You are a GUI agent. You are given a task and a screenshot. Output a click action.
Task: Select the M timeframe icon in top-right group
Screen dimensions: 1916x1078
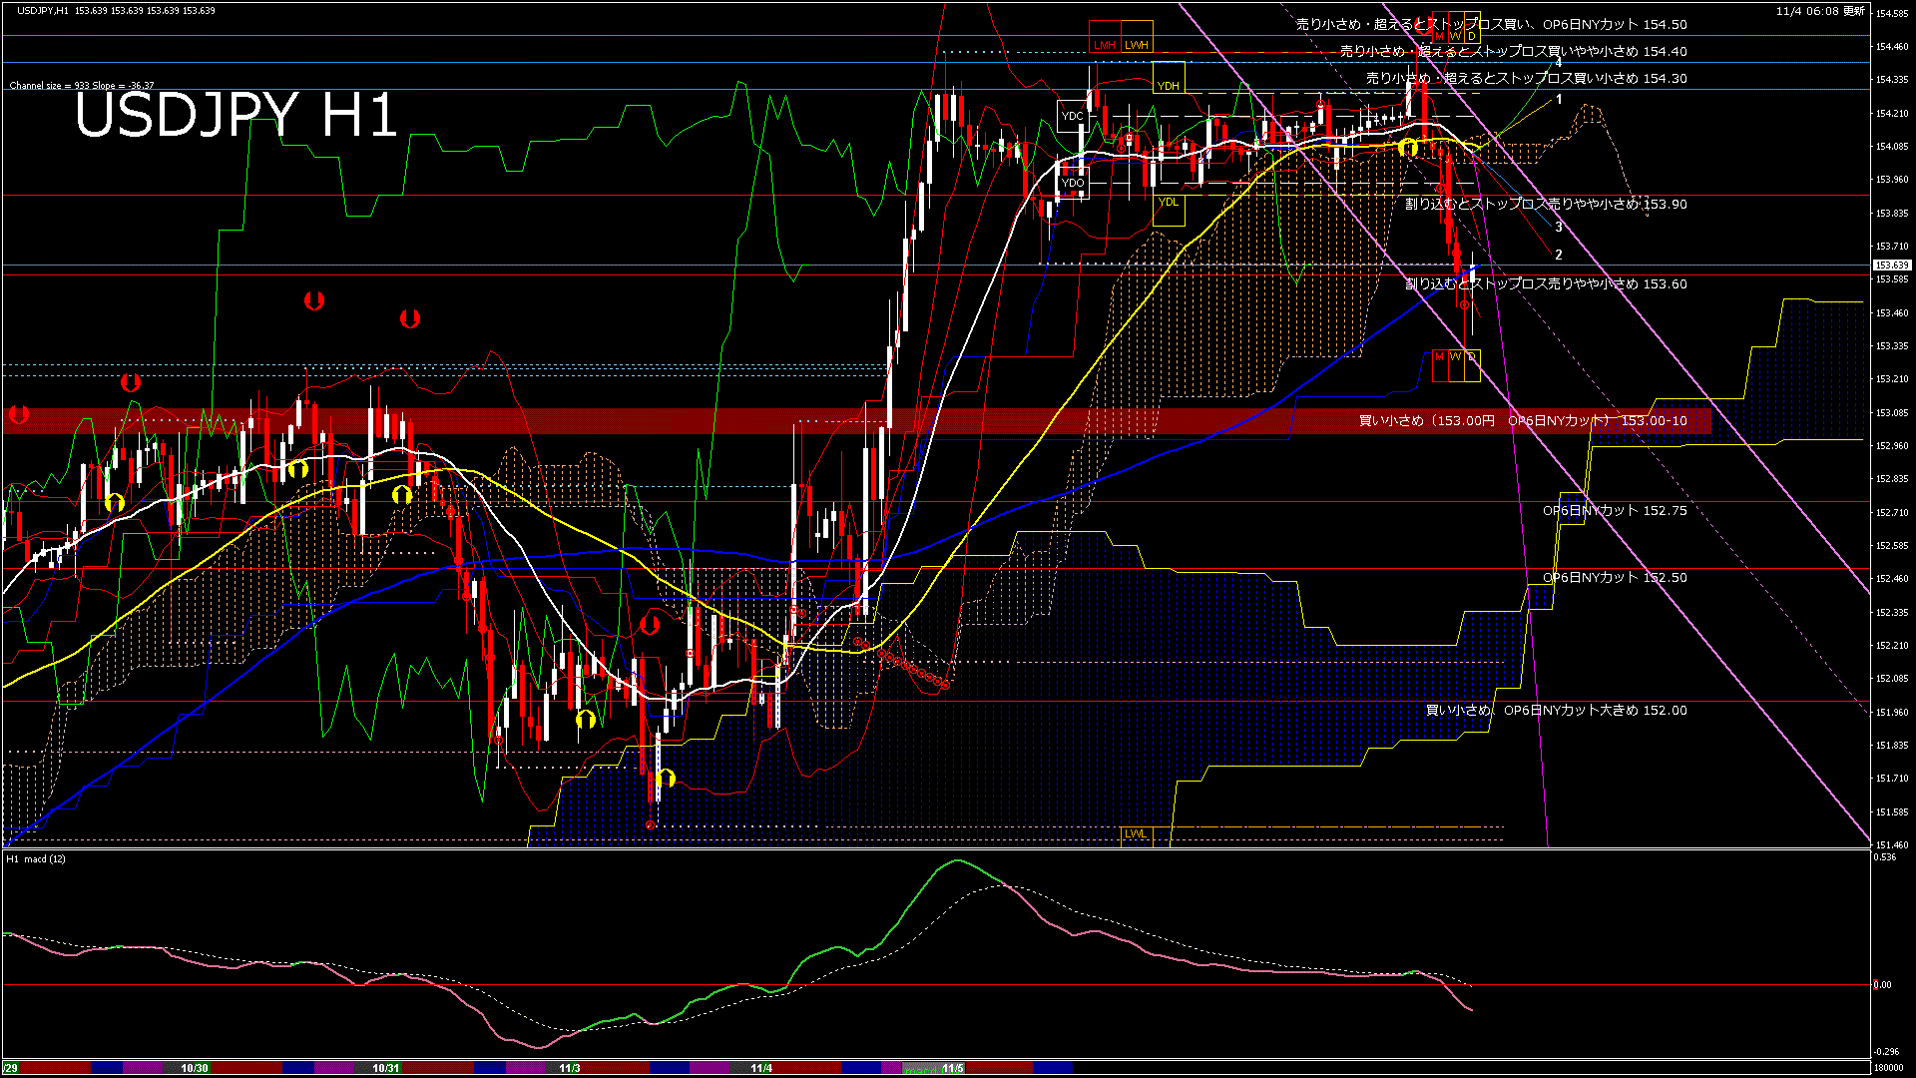click(1440, 36)
